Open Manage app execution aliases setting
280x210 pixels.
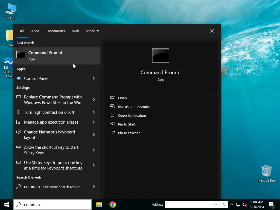point(57,122)
